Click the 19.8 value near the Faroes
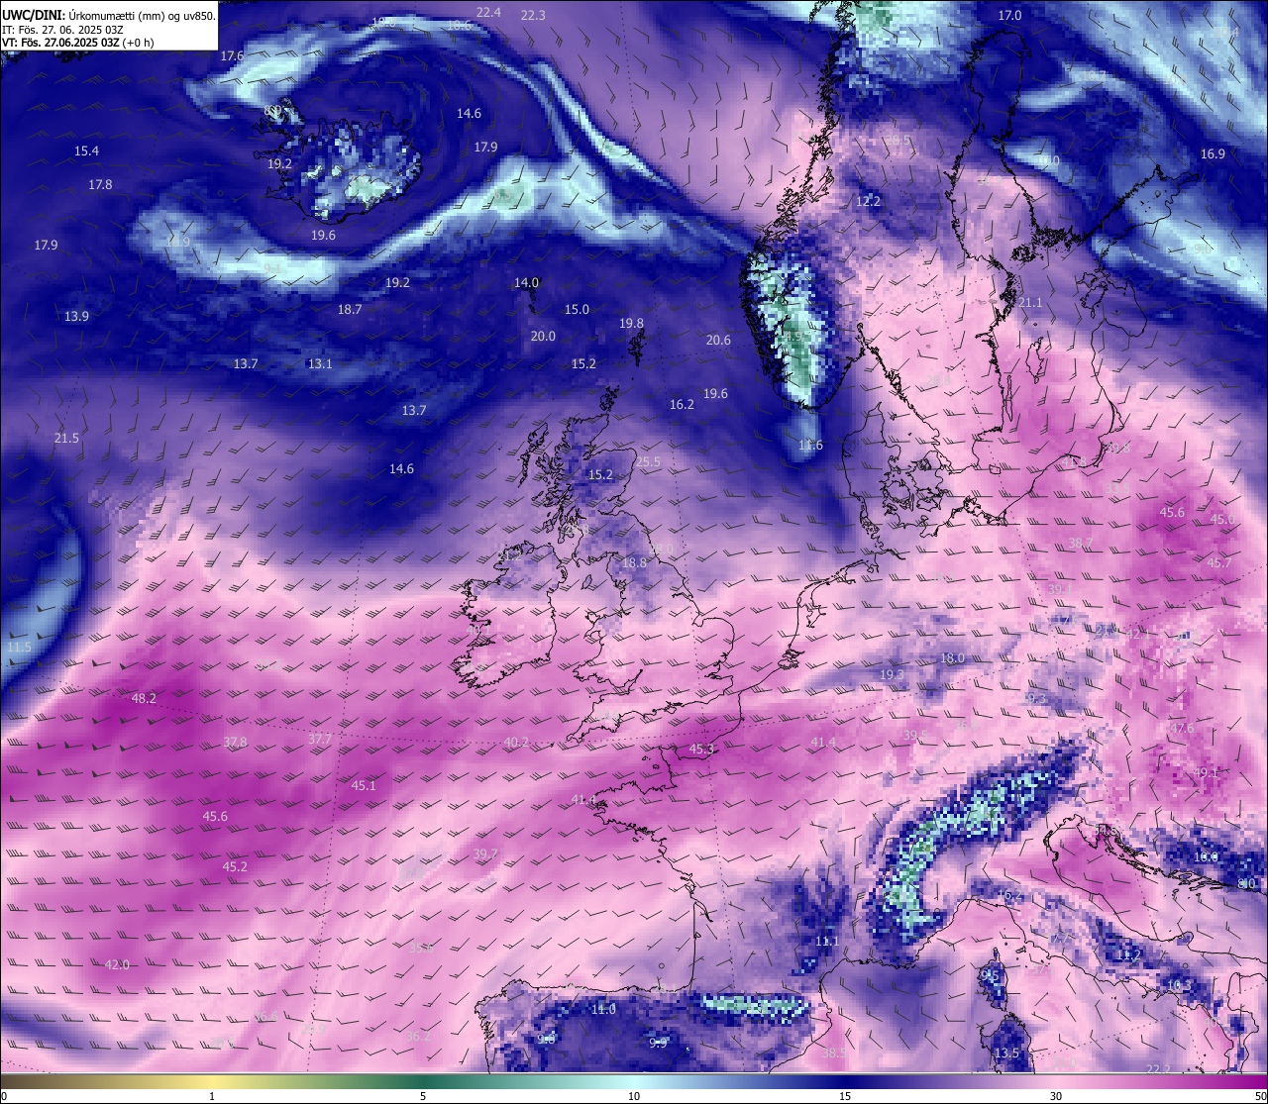The height and width of the screenshot is (1104, 1268). point(631,324)
